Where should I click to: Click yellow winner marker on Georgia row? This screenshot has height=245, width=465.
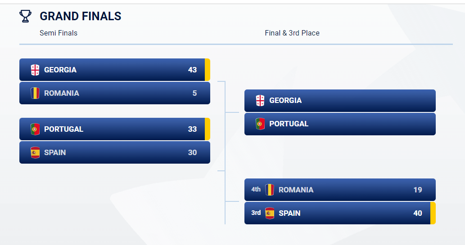click(208, 70)
